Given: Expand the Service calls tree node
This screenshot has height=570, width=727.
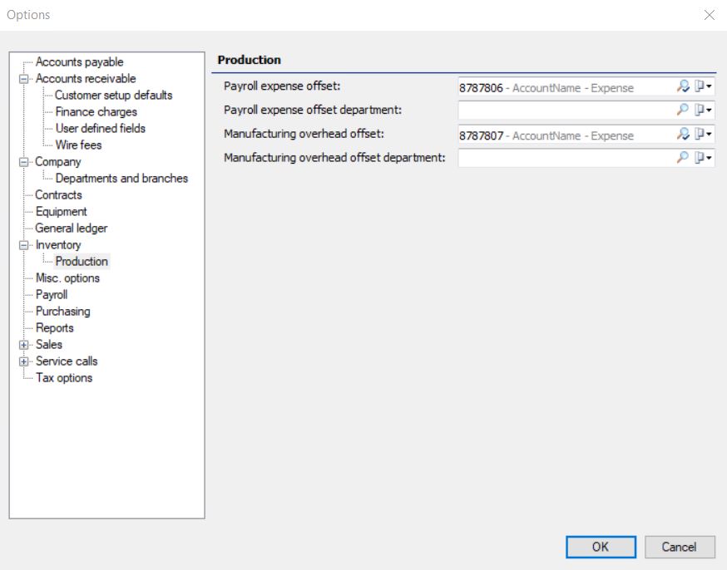Looking at the screenshot, I should pyautogui.click(x=23, y=361).
